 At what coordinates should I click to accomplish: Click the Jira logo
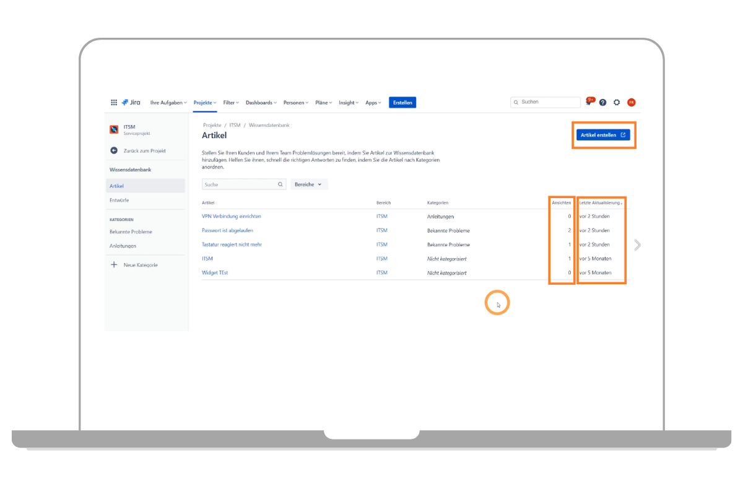(x=131, y=103)
